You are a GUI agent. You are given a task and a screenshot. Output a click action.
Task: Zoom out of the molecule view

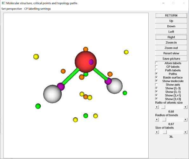pyautogui.click(x=171, y=48)
